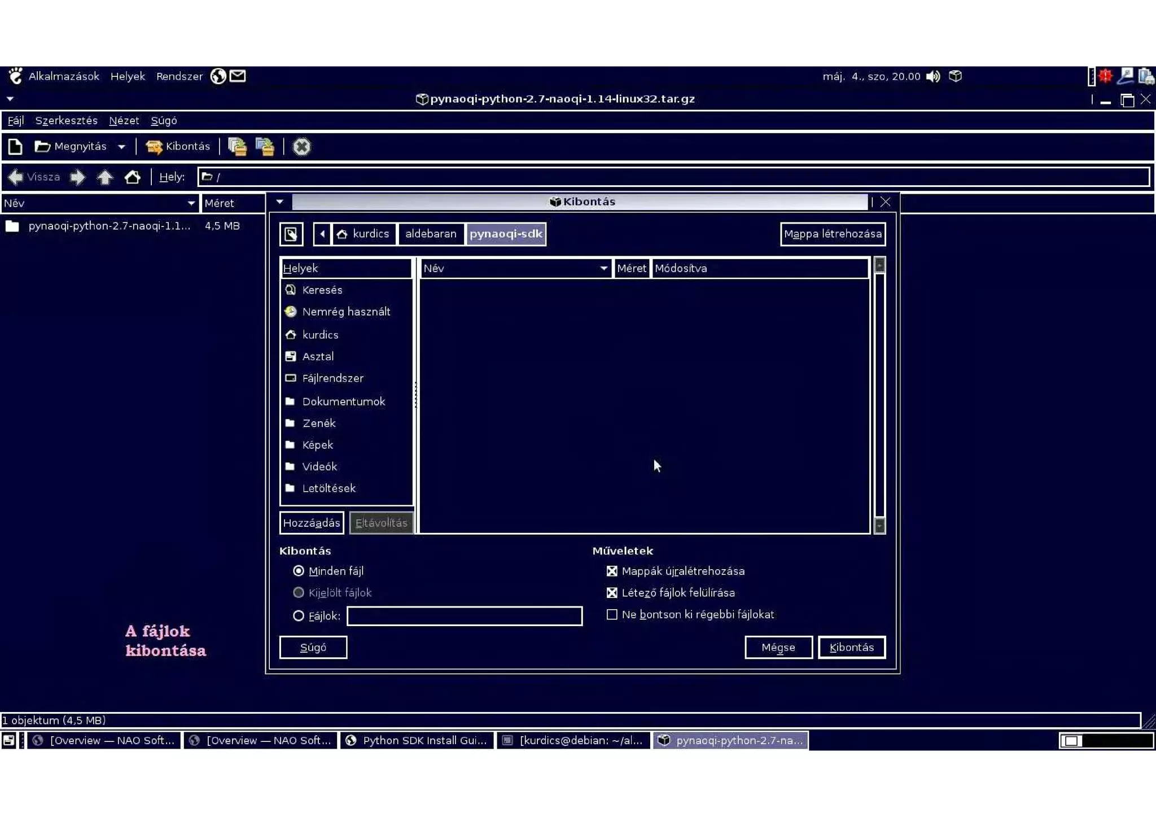Click the Mappa létrehozása button

click(x=832, y=234)
